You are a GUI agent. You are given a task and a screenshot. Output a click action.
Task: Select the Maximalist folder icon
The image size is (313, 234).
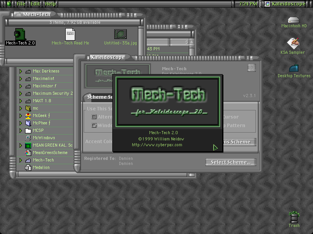pyautogui.click(x=28, y=79)
